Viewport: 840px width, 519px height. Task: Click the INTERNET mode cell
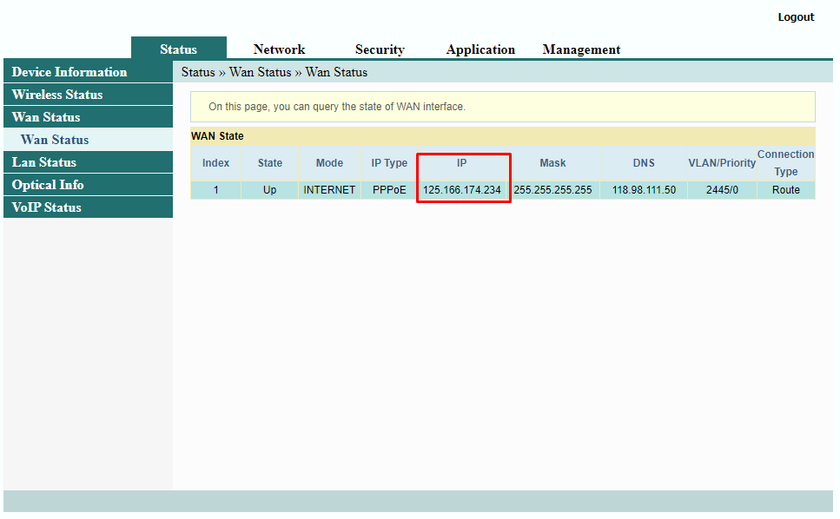[x=329, y=190]
